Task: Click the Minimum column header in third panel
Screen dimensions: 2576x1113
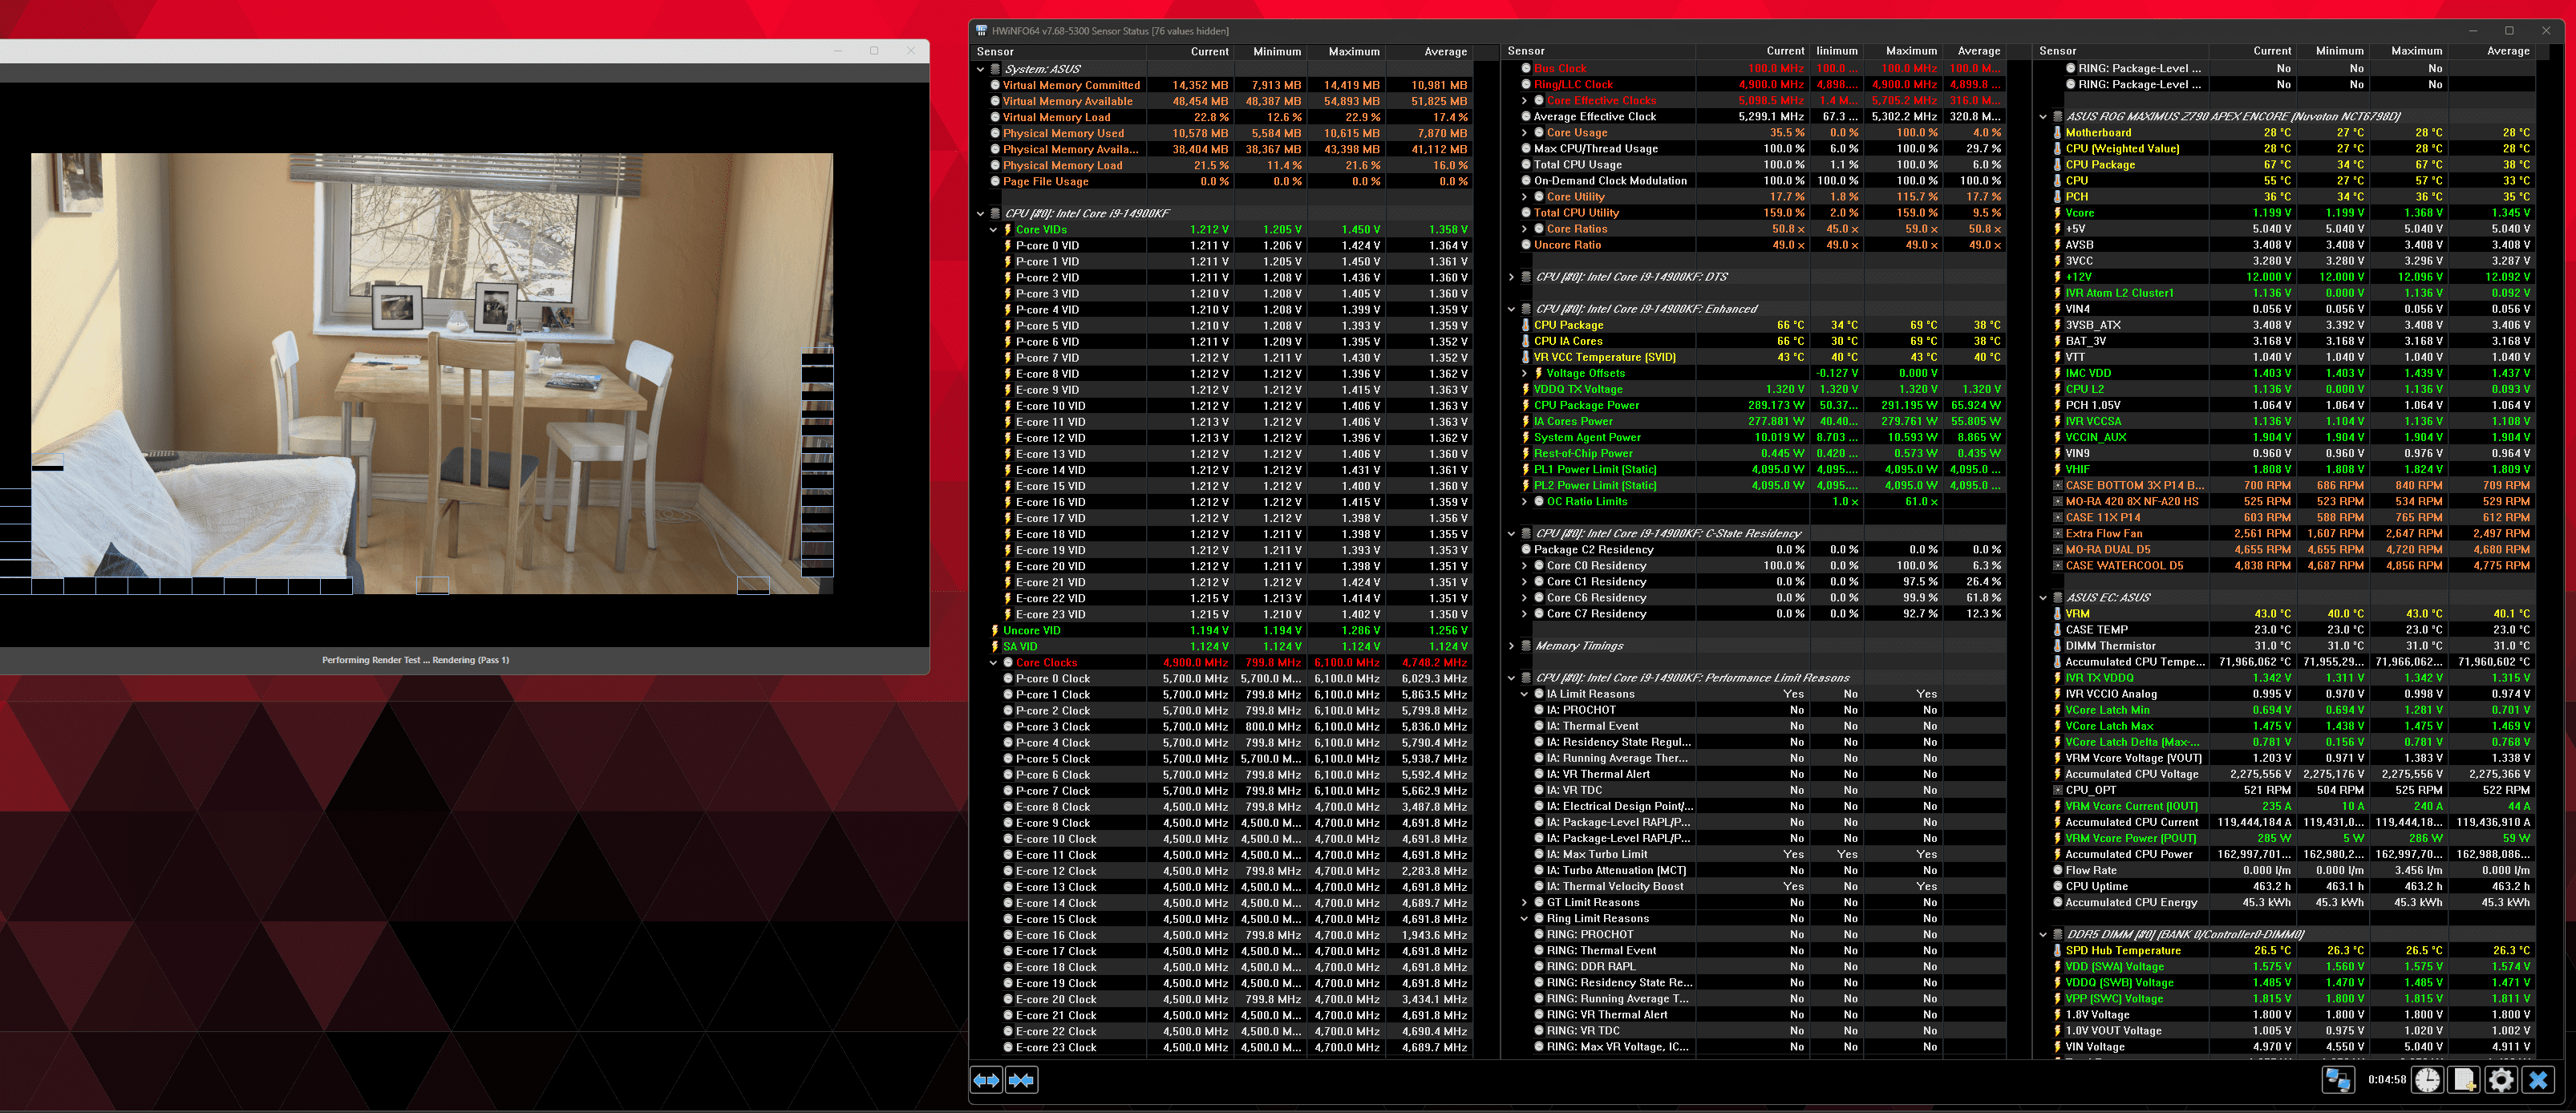Action: point(2331,51)
